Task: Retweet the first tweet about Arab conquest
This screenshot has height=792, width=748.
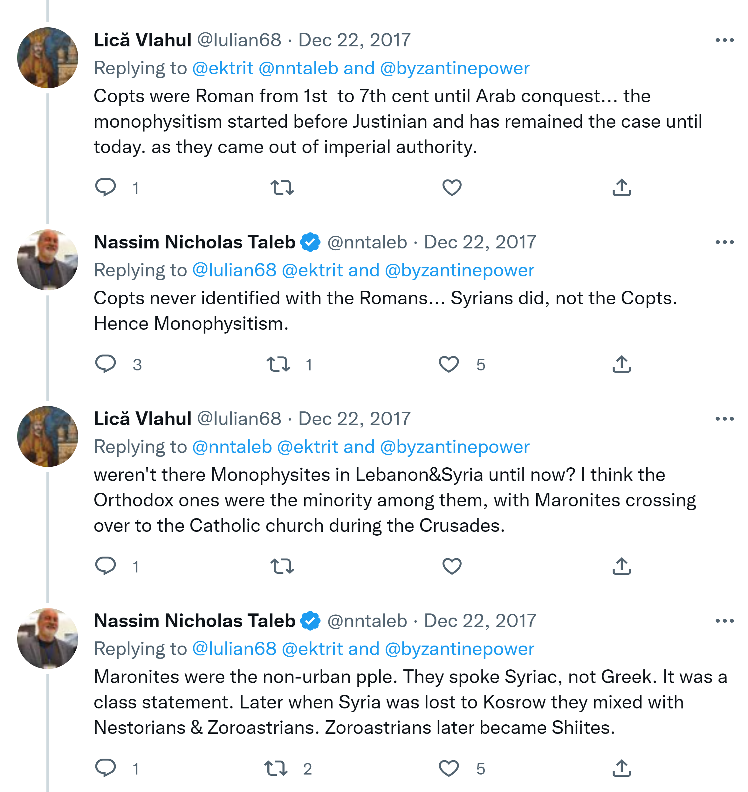Action: click(x=282, y=188)
